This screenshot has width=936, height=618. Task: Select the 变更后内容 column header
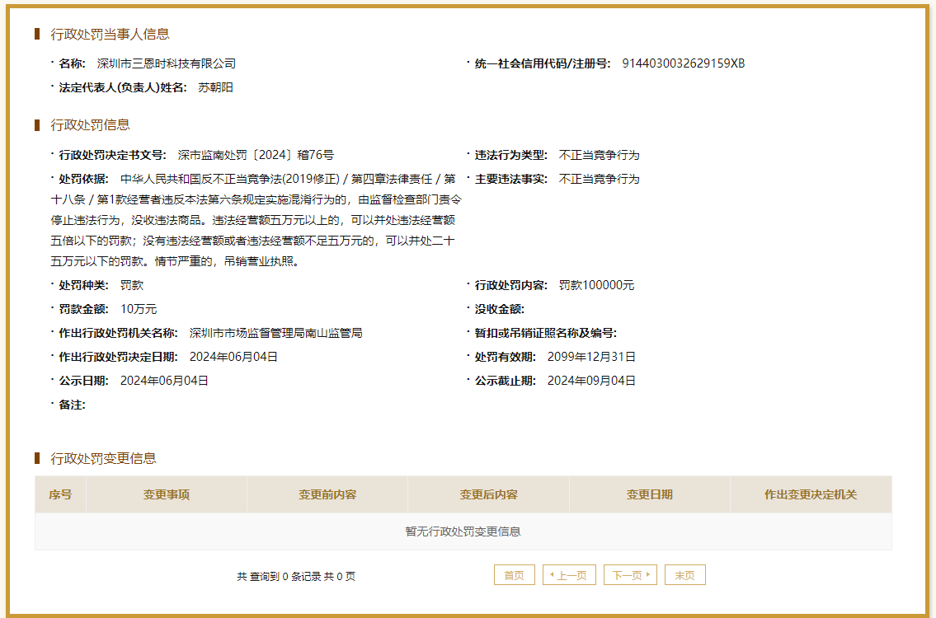488,494
